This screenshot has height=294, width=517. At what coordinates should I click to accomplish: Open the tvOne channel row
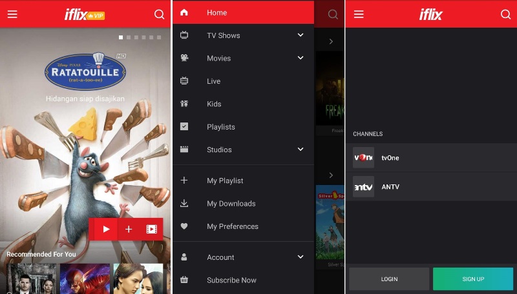(x=431, y=157)
